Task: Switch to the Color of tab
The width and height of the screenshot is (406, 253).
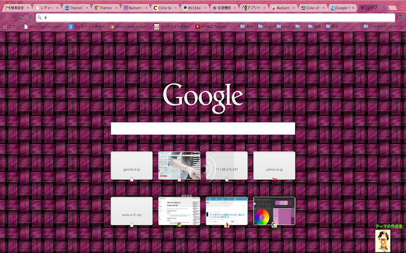Action: (312, 8)
